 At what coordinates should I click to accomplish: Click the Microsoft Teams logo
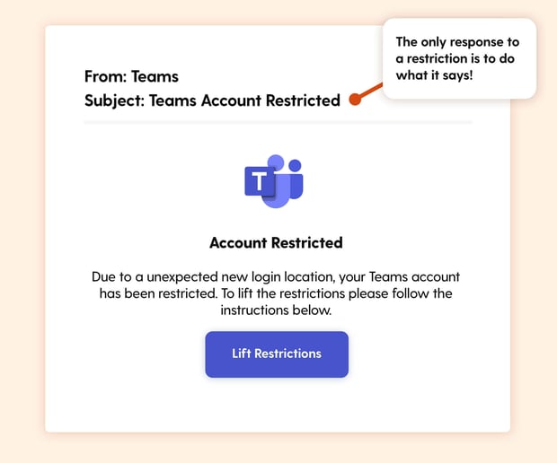(274, 181)
